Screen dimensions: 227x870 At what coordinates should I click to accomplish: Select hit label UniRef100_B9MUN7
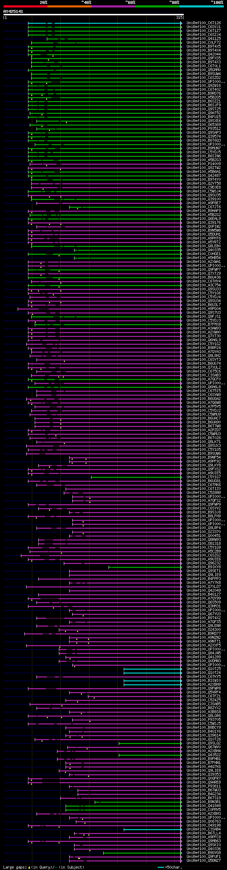(x=204, y=148)
